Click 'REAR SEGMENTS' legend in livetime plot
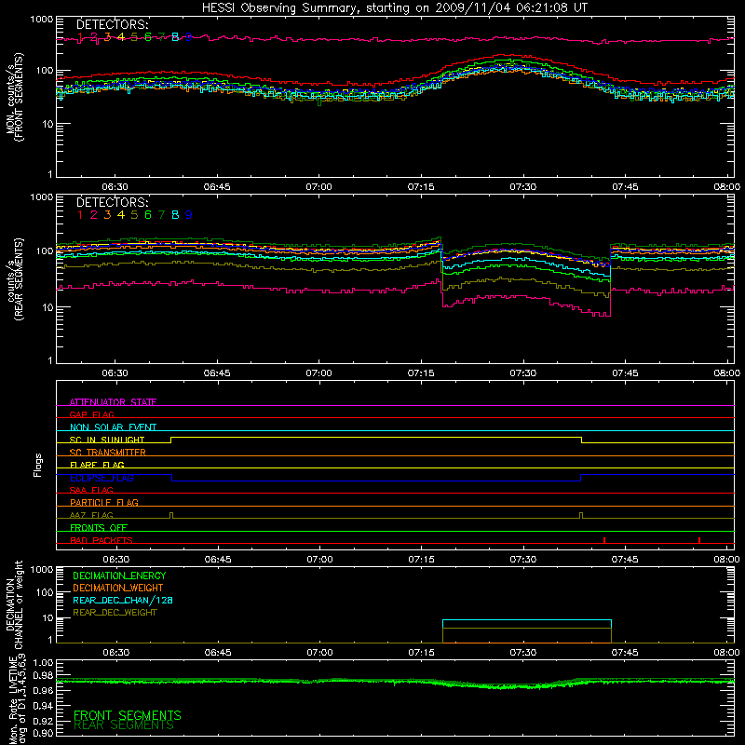The width and height of the screenshot is (745, 745). pyautogui.click(x=124, y=725)
